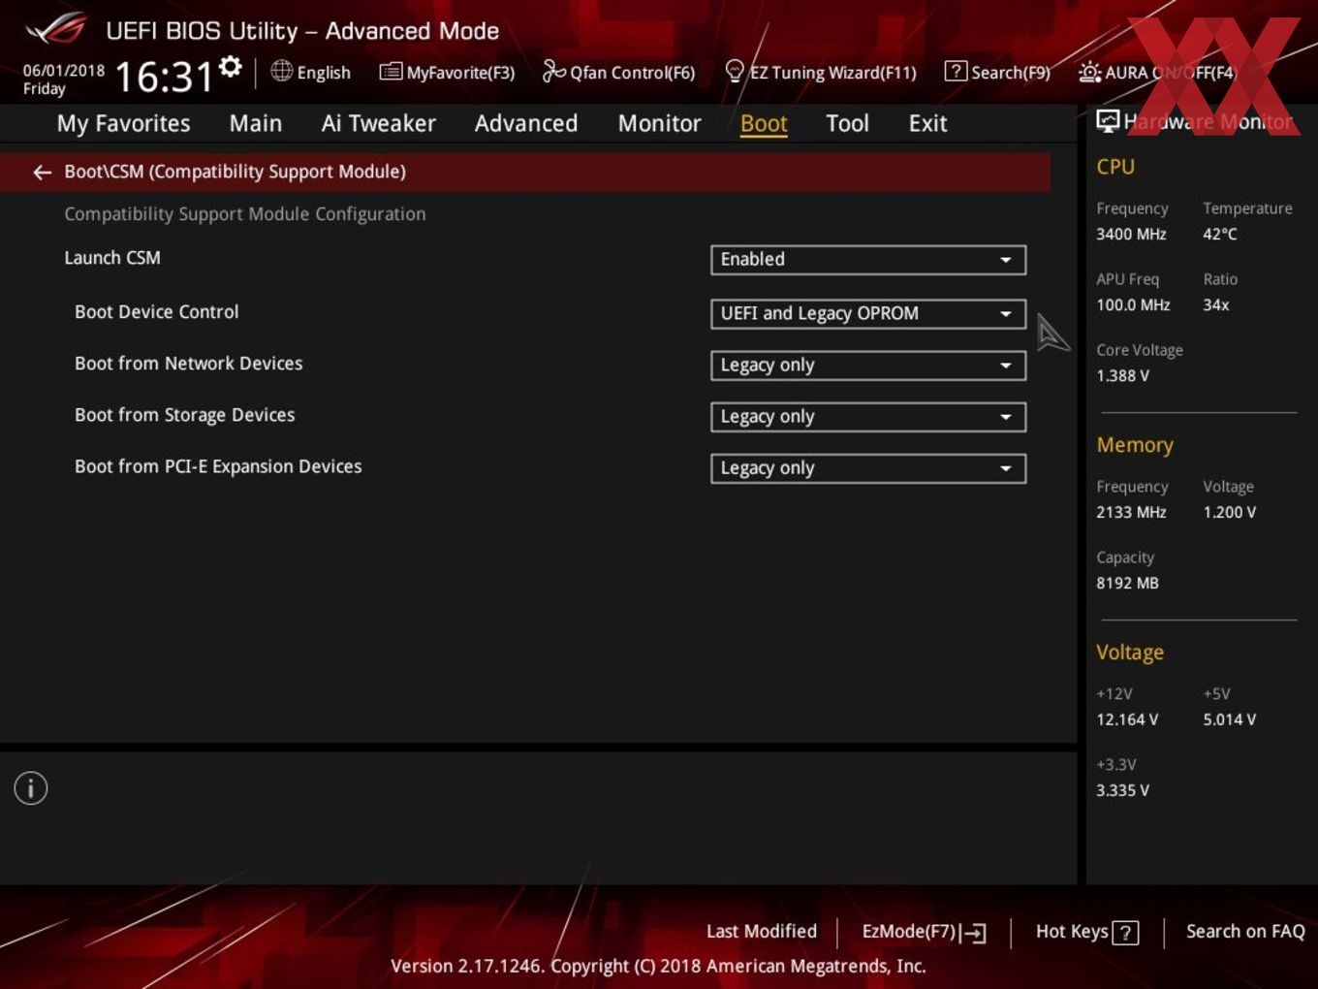Viewport: 1318px width, 989px height.
Task: Open the Exit tab
Action: (x=927, y=123)
